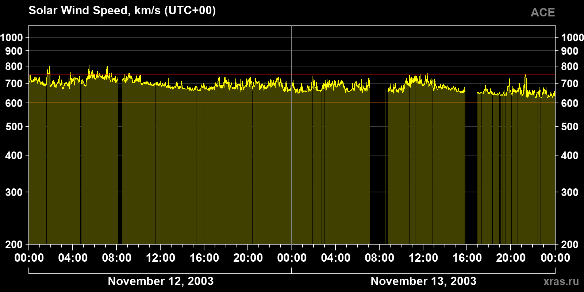The height and width of the screenshot is (292, 584).
Task: Click the '16:00' label under November 13
Action: 467,258
